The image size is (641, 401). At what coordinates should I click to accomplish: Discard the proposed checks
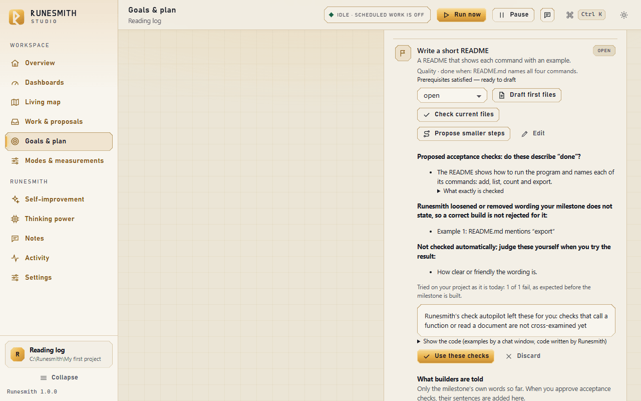(x=523, y=356)
